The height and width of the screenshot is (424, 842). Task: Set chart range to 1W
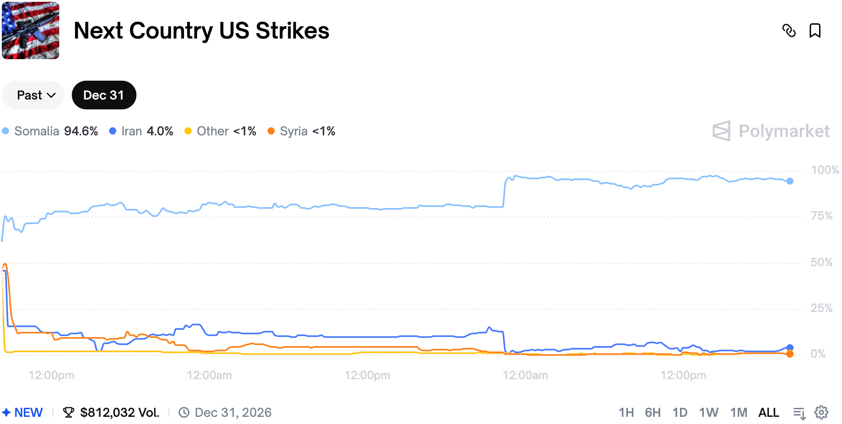[708, 412]
